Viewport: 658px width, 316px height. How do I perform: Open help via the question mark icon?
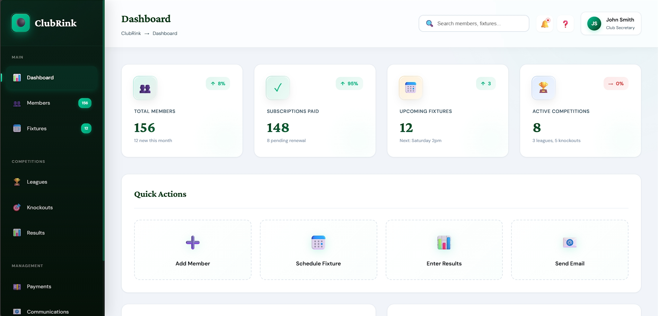coord(565,24)
